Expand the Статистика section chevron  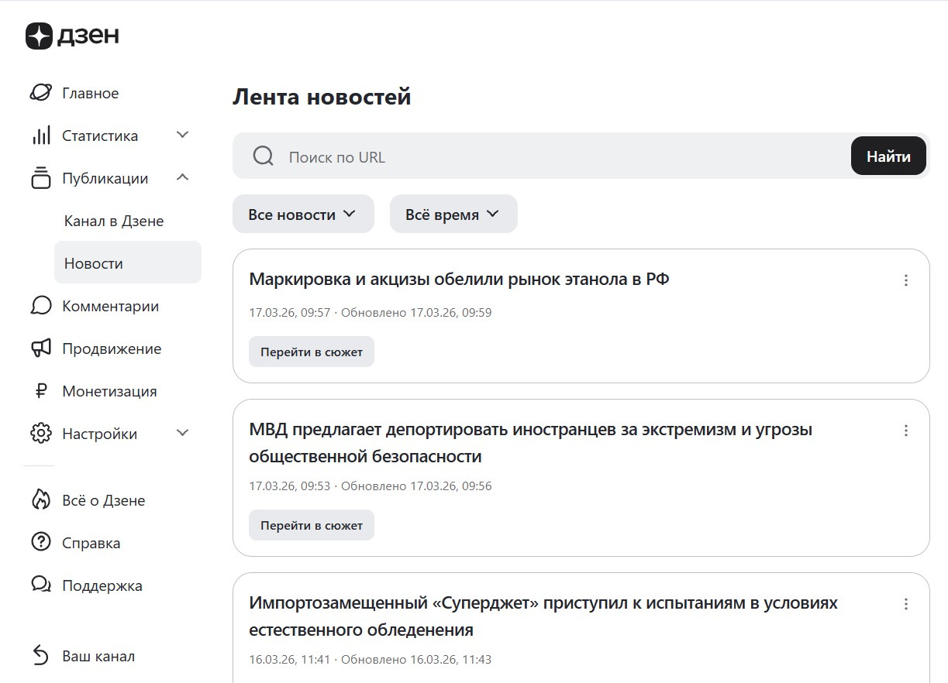click(x=183, y=136)
